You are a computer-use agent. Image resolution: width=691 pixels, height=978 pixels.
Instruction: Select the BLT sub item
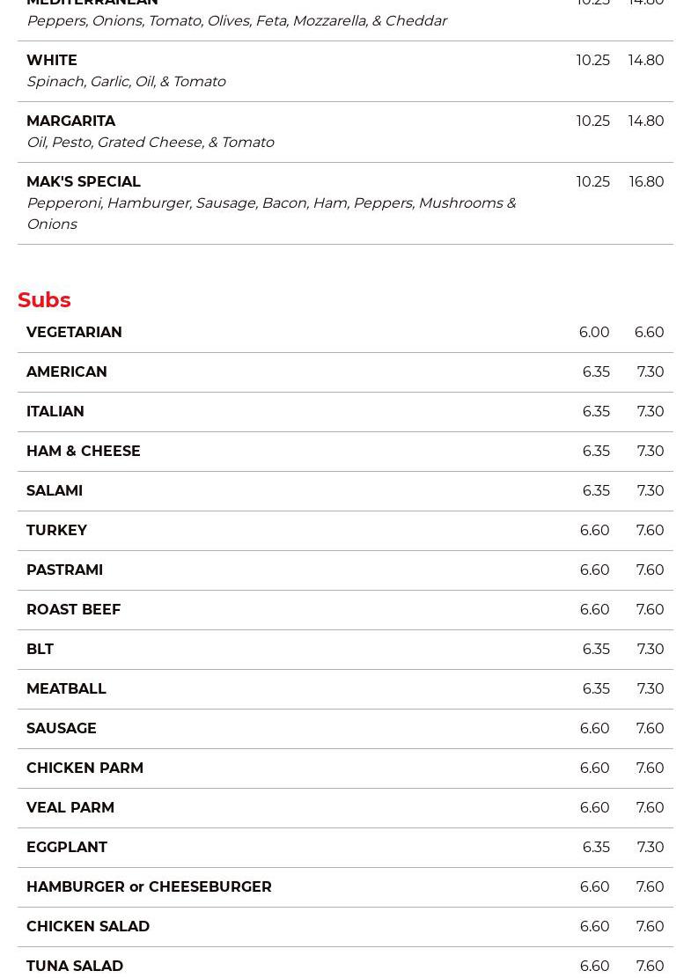click(x=40, y=649)
